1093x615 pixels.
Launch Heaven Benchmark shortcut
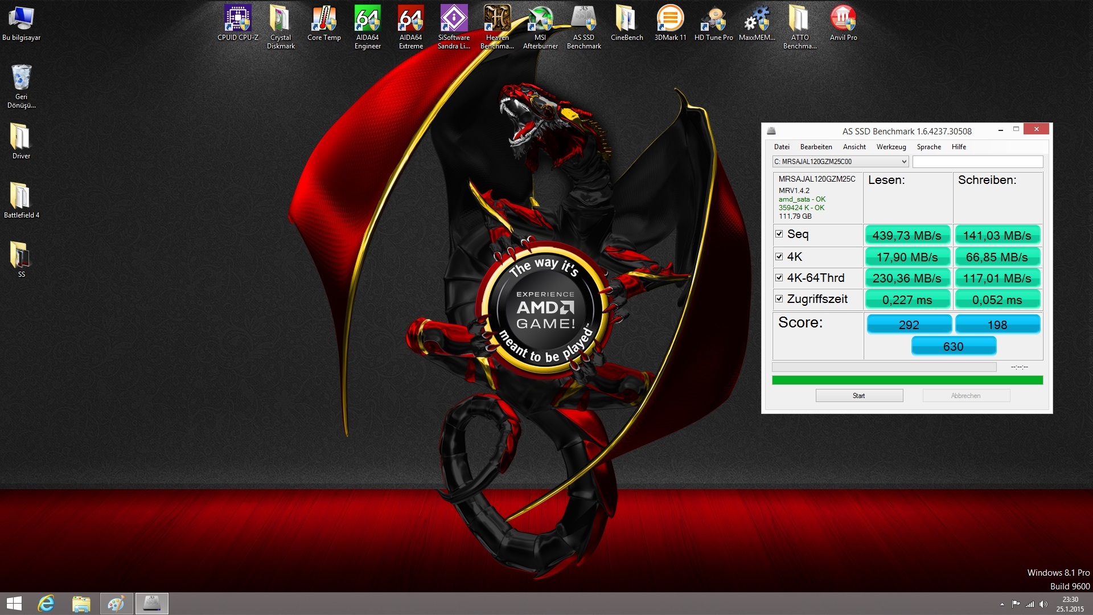point(497,27)
